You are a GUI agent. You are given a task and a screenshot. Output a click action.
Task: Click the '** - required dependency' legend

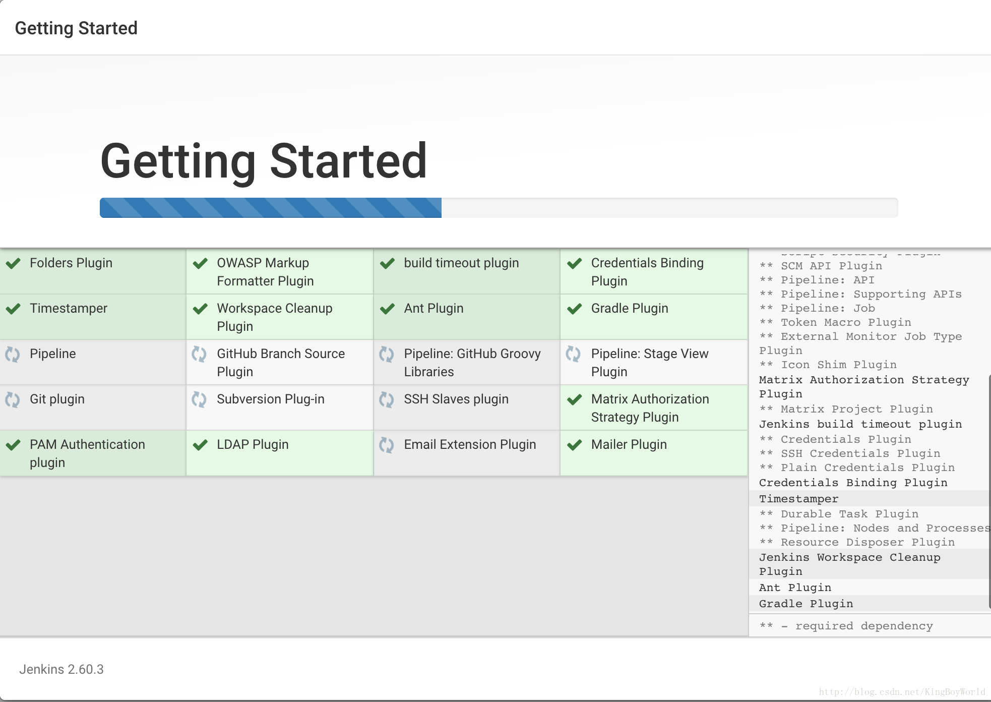tap(846, 626)
